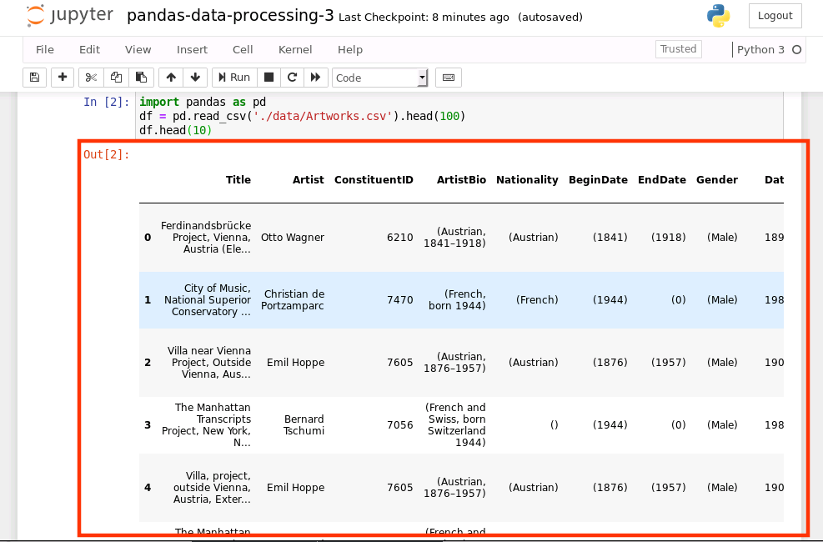The image size is (823, 542).
Task: Click the EndDate column header
Action: (662, 180)
